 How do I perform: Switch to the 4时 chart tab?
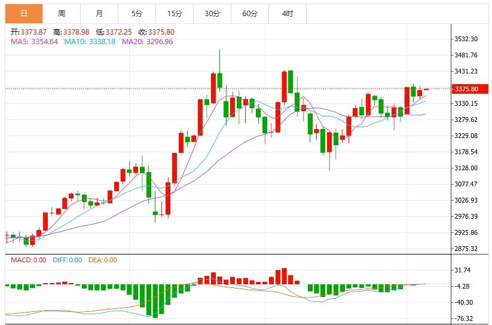288,13
